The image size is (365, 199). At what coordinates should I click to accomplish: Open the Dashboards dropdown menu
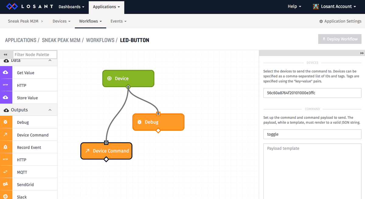71,7
